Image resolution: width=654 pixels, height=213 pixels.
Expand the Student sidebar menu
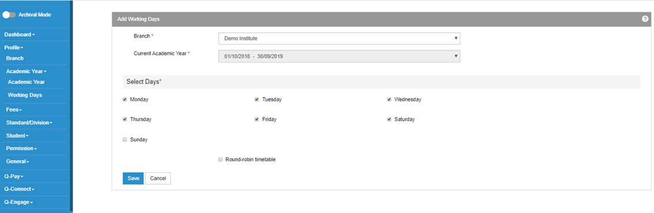(x=17, y=135)
